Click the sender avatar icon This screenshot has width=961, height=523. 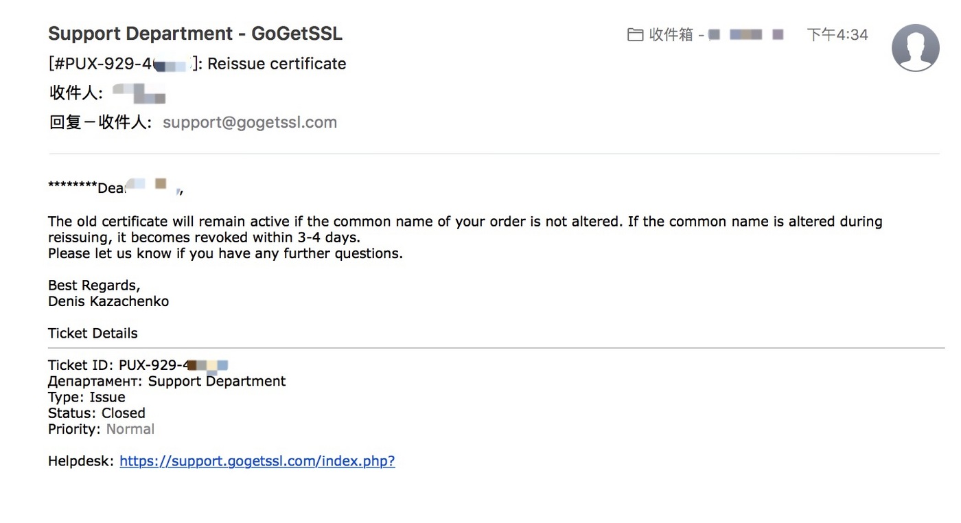point(915,47)
